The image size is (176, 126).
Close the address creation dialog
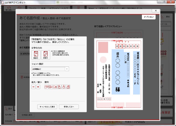pos(156,11)
